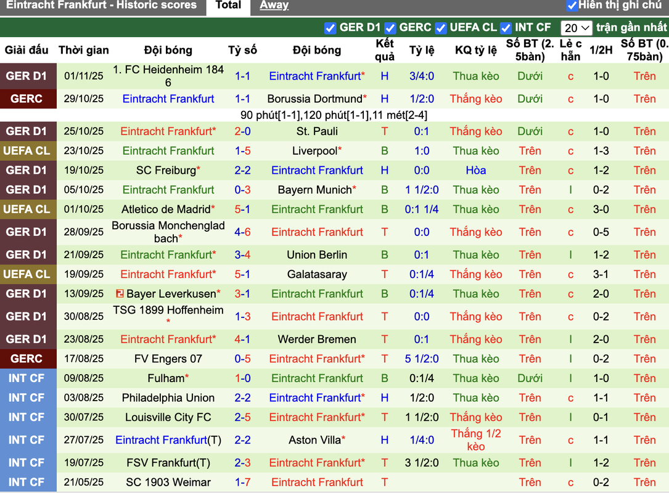The image size is (669, 493).
Task: Click the 3/4:0 odds in Heidenheim row
Action: click(x=422, y=76)
